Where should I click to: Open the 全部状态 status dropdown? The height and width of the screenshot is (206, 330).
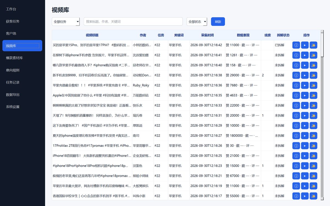tap(197, 21)
